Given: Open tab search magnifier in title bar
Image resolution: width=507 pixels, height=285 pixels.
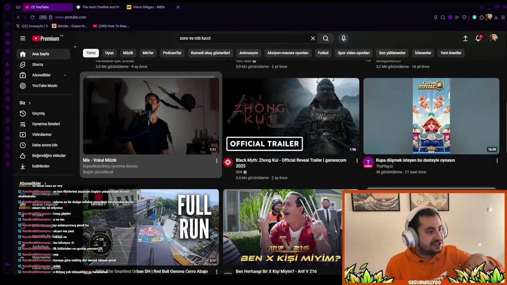Looking at the screenshot, I should coord(482,7).
